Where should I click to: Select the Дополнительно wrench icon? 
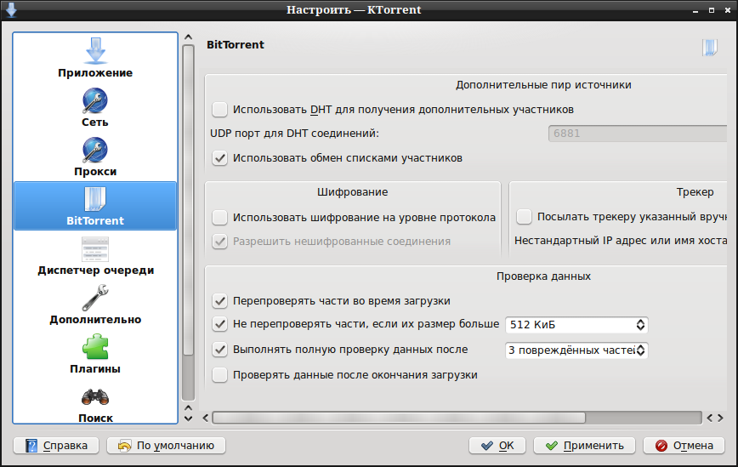coord(95,298)
